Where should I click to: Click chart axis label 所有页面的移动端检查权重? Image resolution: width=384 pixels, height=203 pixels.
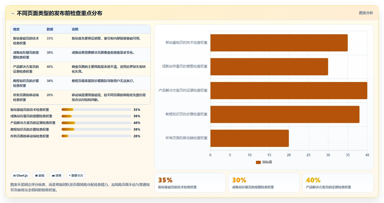click(187, 138)
